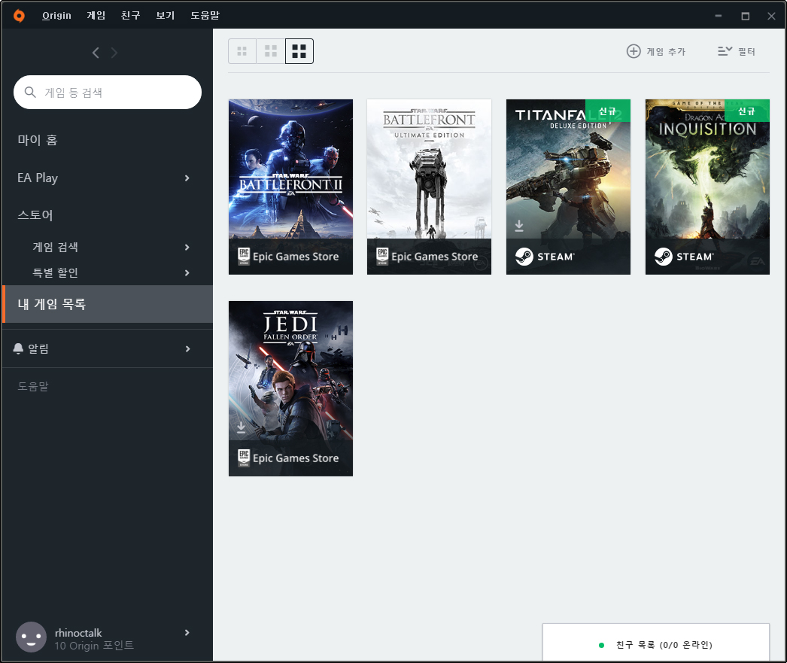The width and height of the screenshot is (787, 663).
Task: Click the 알림 bell icon
Action: coord(18,348)
